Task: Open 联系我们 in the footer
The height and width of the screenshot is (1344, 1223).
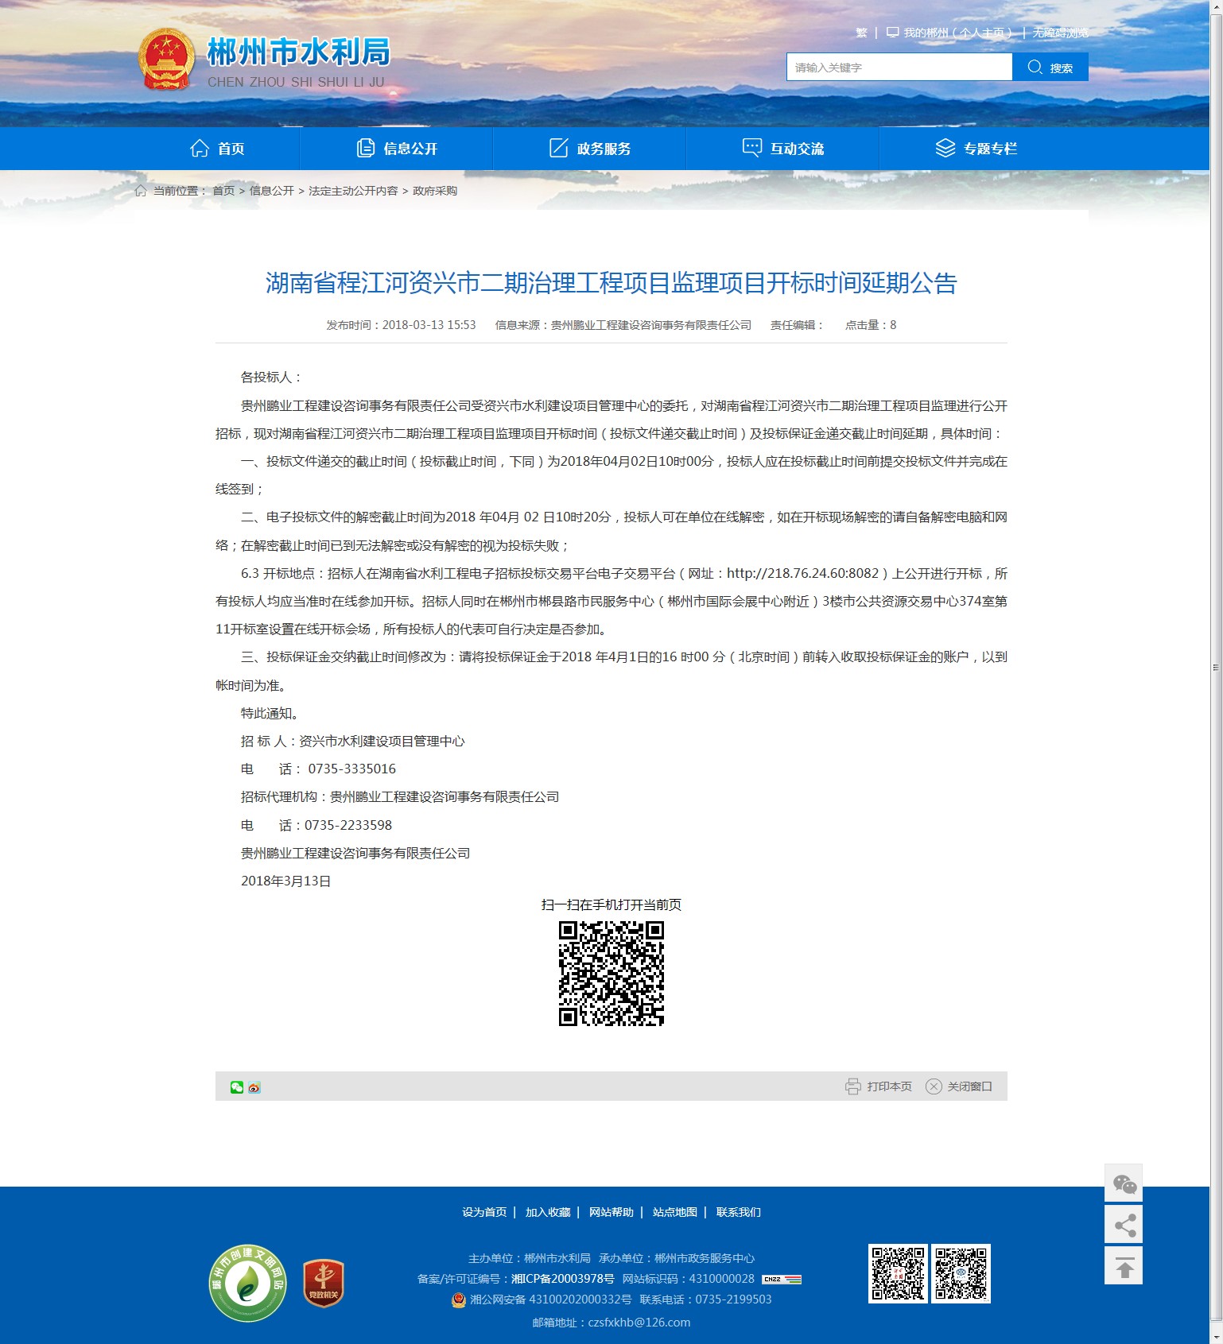Action: [x=739, y=1212]
